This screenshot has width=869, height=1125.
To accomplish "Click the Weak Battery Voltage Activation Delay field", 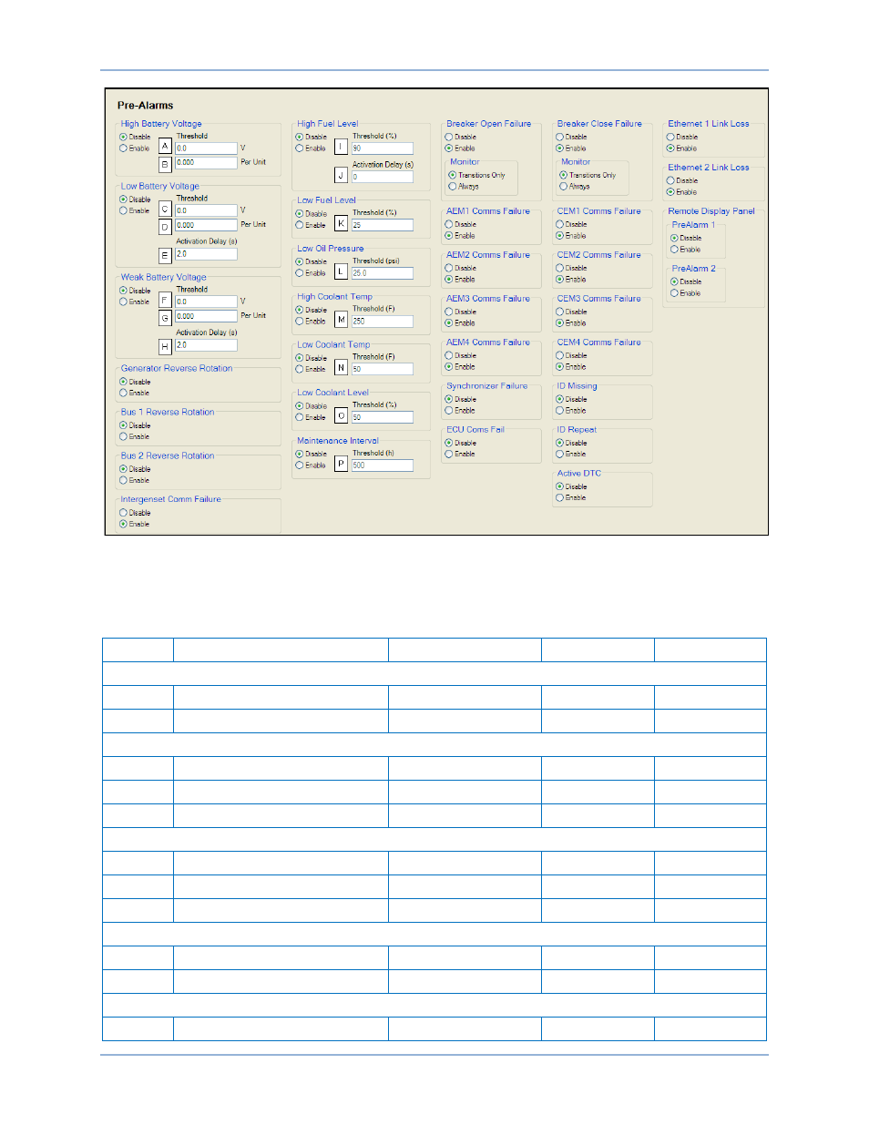I will 206,345.
